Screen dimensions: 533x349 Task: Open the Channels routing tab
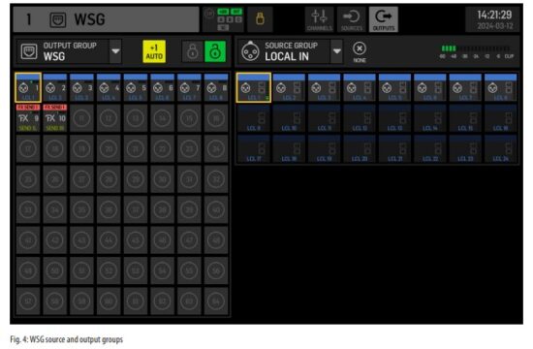pyautogui.click(x=319, y=19)
